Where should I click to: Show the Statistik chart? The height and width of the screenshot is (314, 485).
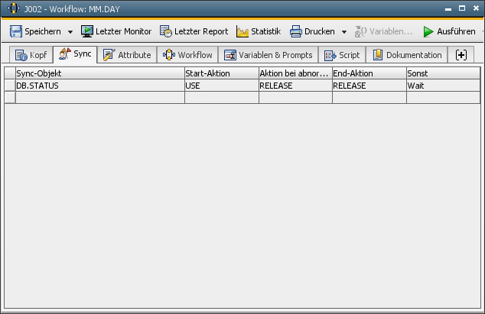(x=259, y=31)
